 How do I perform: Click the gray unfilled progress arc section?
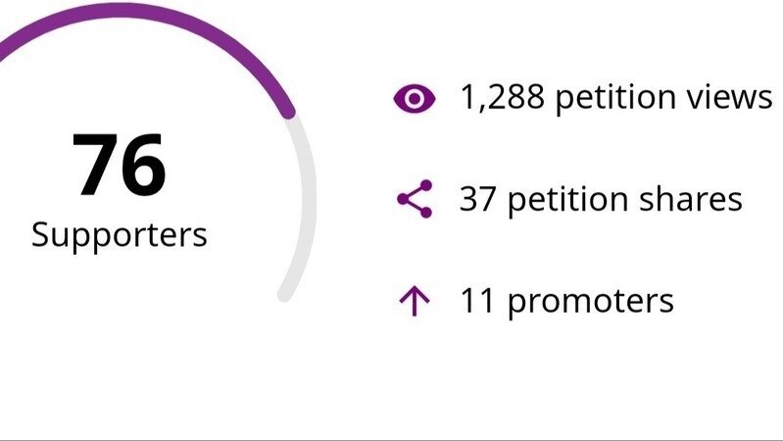306,196
